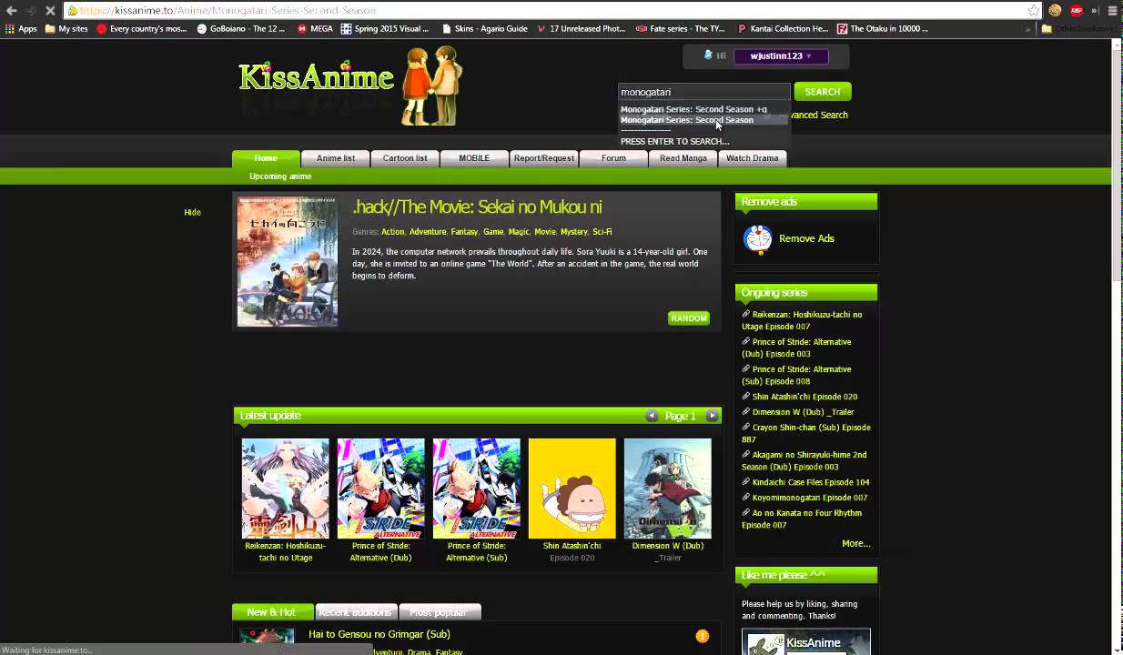The height and width of the screenshot is (655, 1123).
Task: Open the Reikenzan: Hoshikuzu-tachi no Utage thumbnail
Action: point(285,489)
